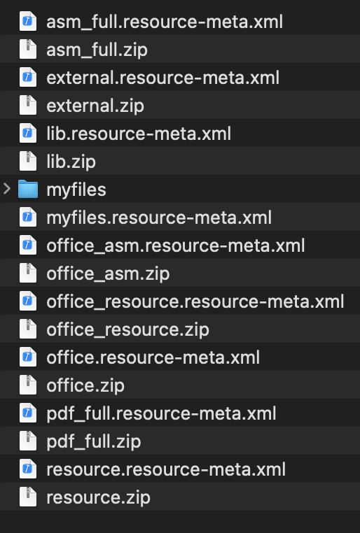360x533 pixels.
Task: Click the pdf_full.resource-meta.xml file icon
Action: point(28,413)
